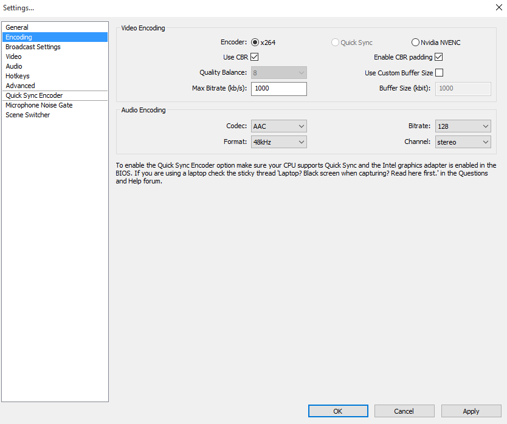Open the Channel stereo dropdown
Image resolution: width=507 pixels, height=424 pixels.
463,142
